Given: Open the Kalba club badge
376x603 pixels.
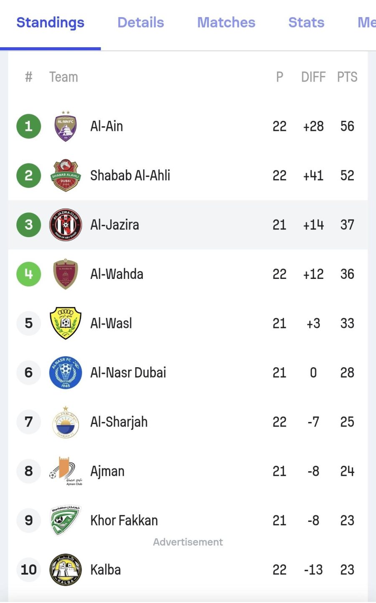Looking at the screenshot, I should (x=66, y=570).
